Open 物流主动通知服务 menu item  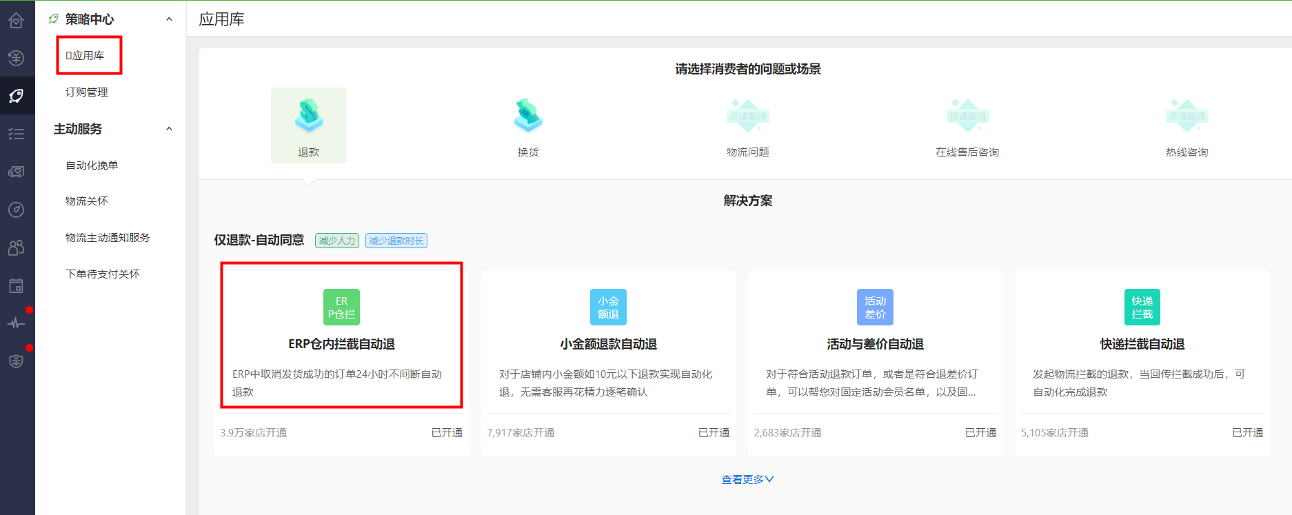click(x=108, y=237)
